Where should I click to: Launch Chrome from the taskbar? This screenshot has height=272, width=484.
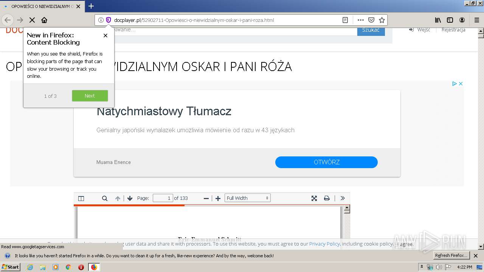click(x=68, y=267)
